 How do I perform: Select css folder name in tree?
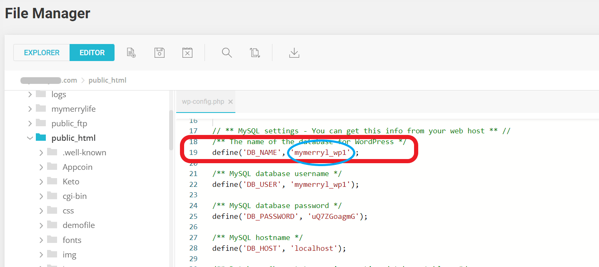coord(68,211)
